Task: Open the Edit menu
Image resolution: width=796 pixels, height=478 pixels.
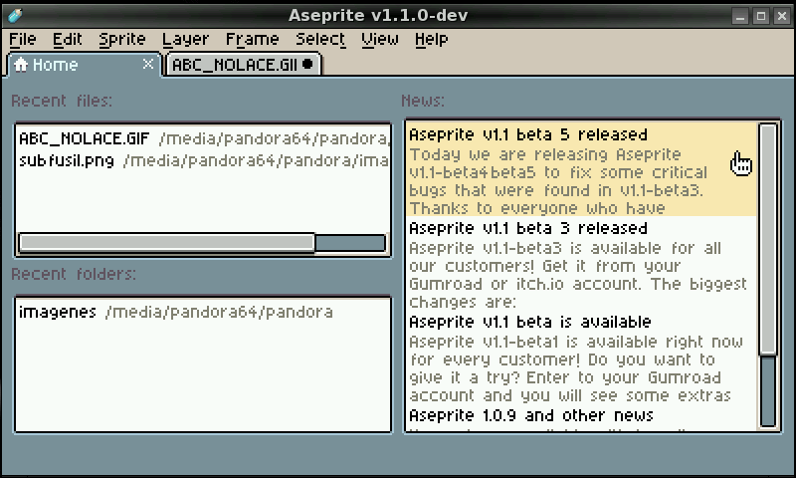Action: click(67, 39)
